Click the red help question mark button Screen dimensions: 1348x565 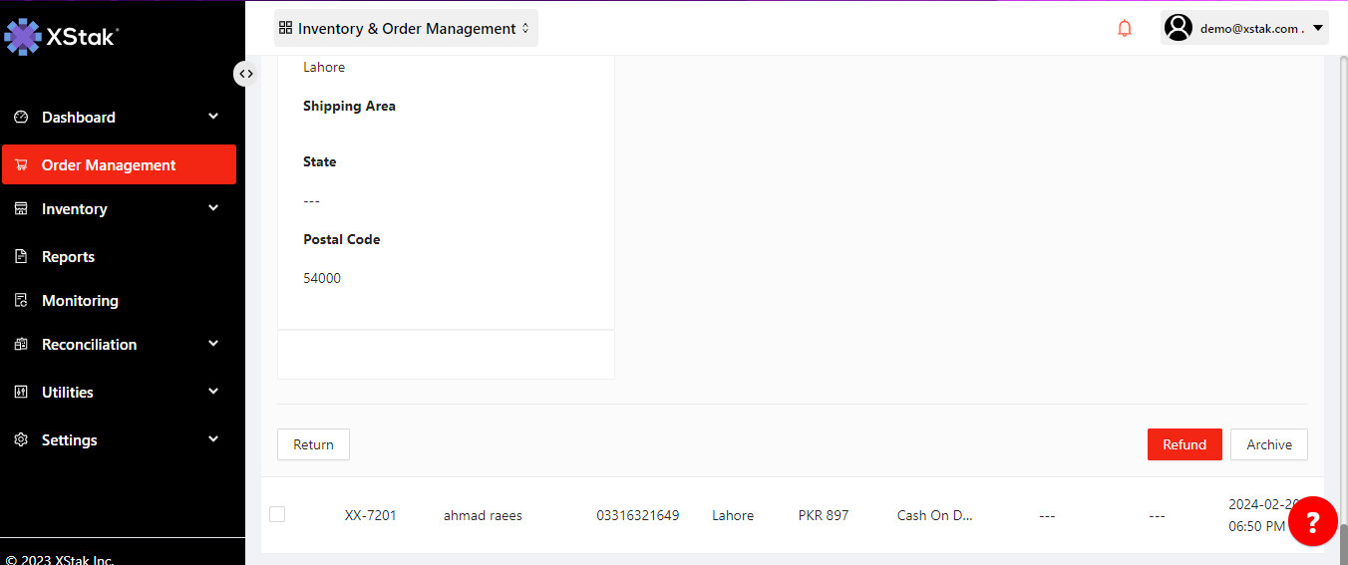point(1312,521)
